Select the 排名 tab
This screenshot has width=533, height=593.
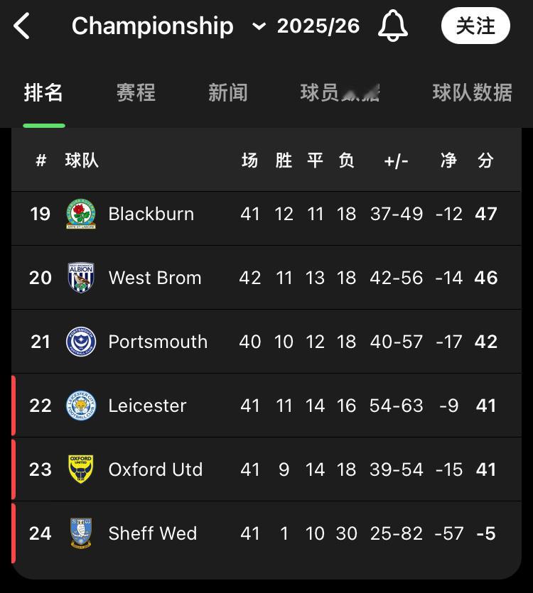tap(44, 92)
